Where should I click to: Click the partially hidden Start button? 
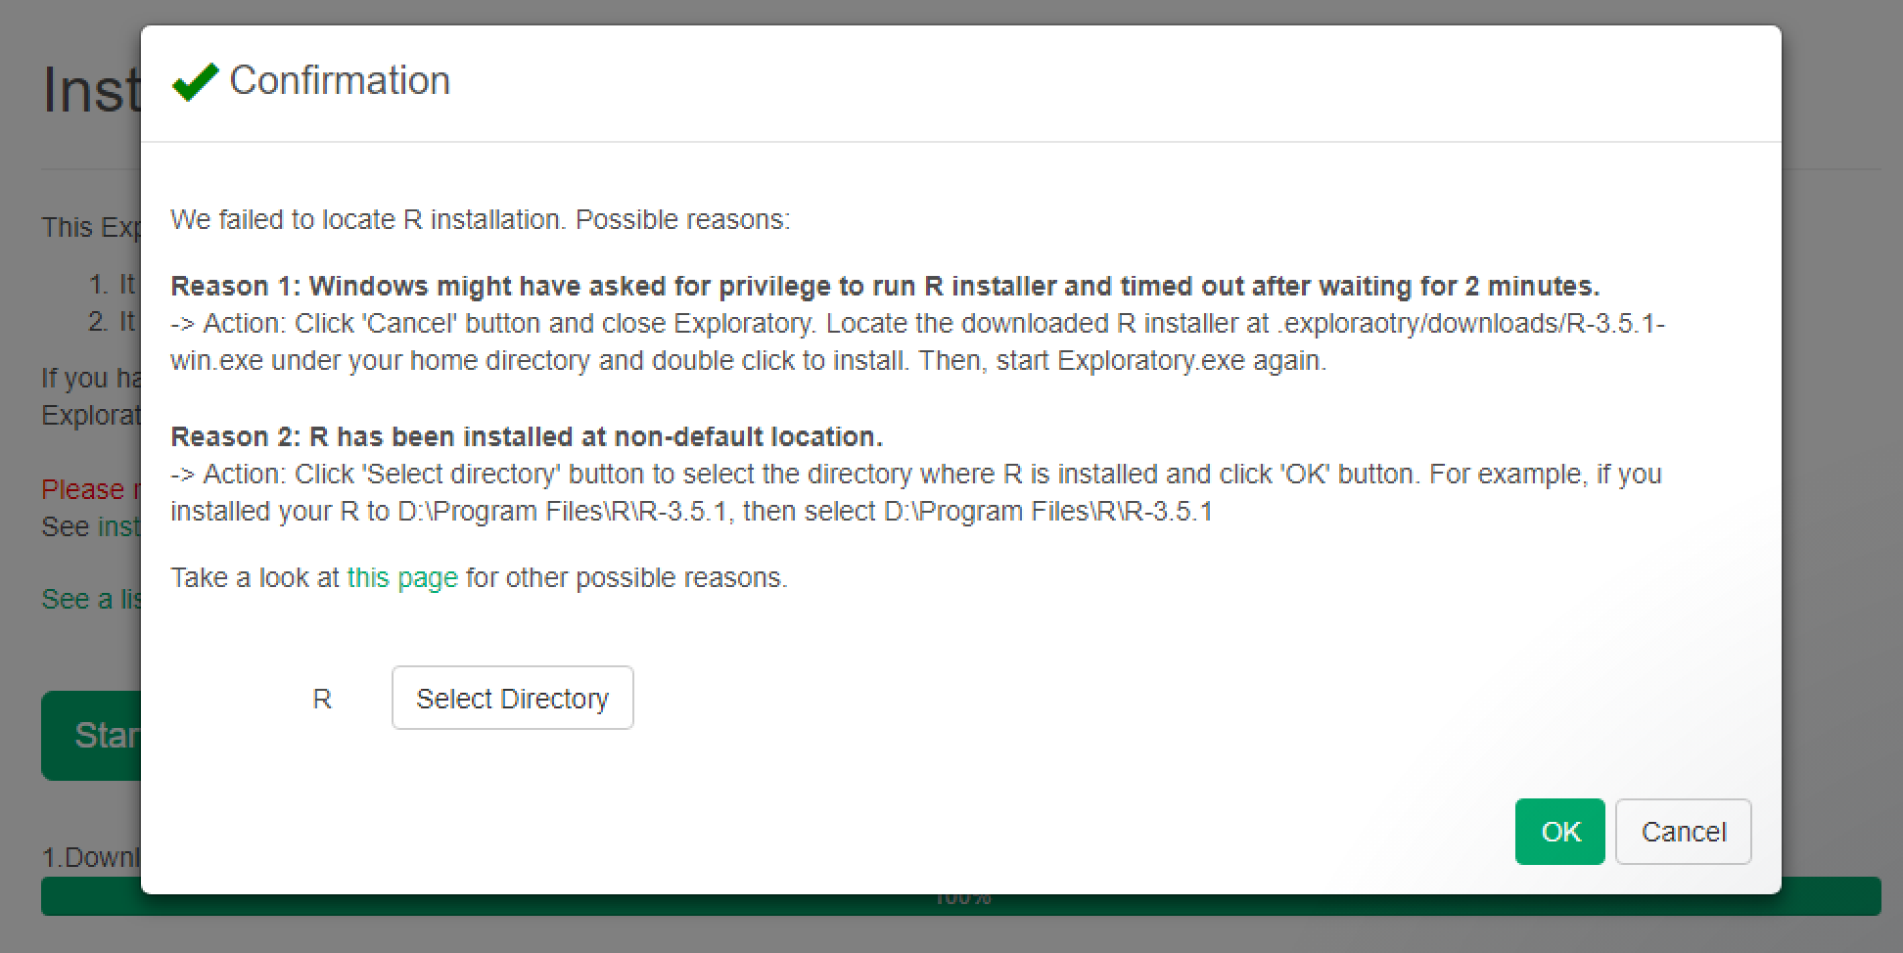(x=91, y=735)
